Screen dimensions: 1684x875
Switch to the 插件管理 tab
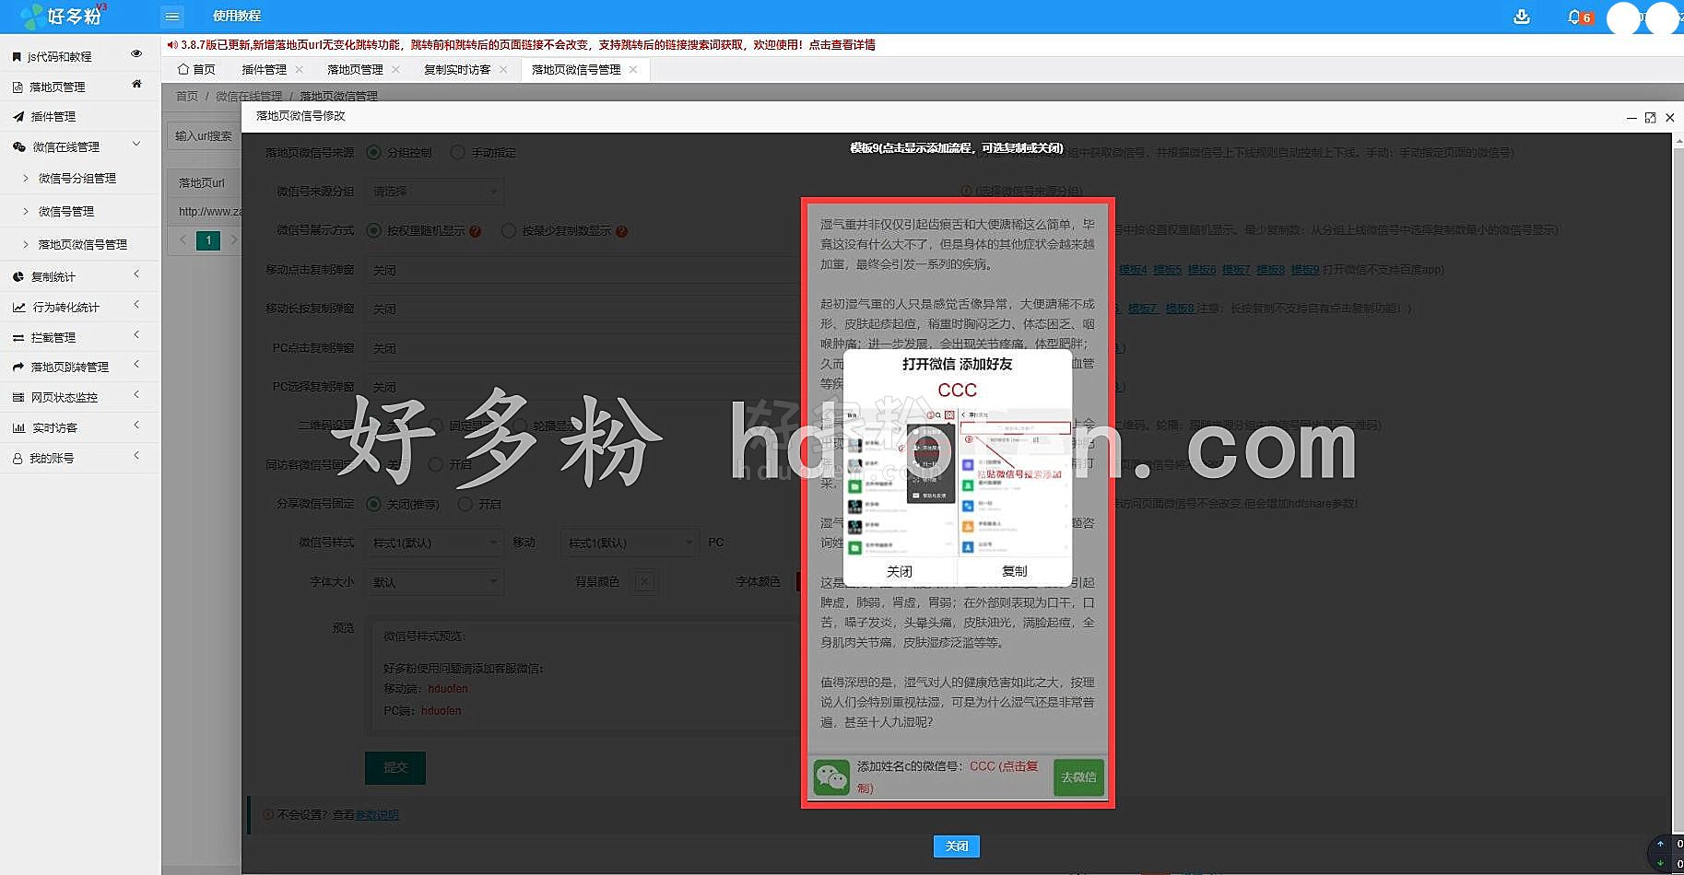[265, 70]
